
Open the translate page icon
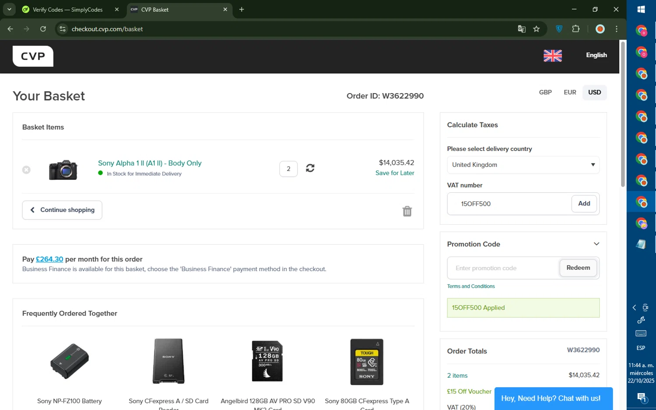(522, 29)
